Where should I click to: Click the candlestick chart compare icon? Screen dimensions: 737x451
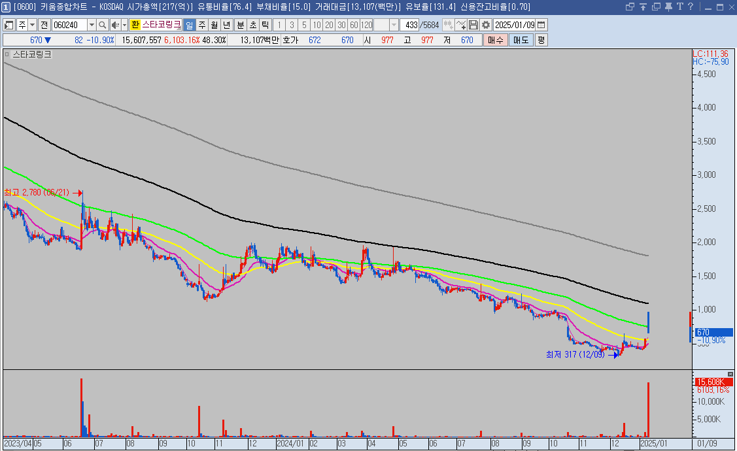[x=448, y=25]
